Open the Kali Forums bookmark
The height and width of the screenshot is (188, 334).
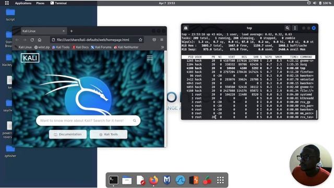coord(101,48)
